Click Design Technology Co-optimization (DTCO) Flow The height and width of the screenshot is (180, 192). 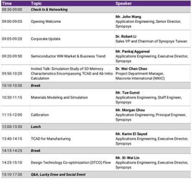[x=71, y=163]
